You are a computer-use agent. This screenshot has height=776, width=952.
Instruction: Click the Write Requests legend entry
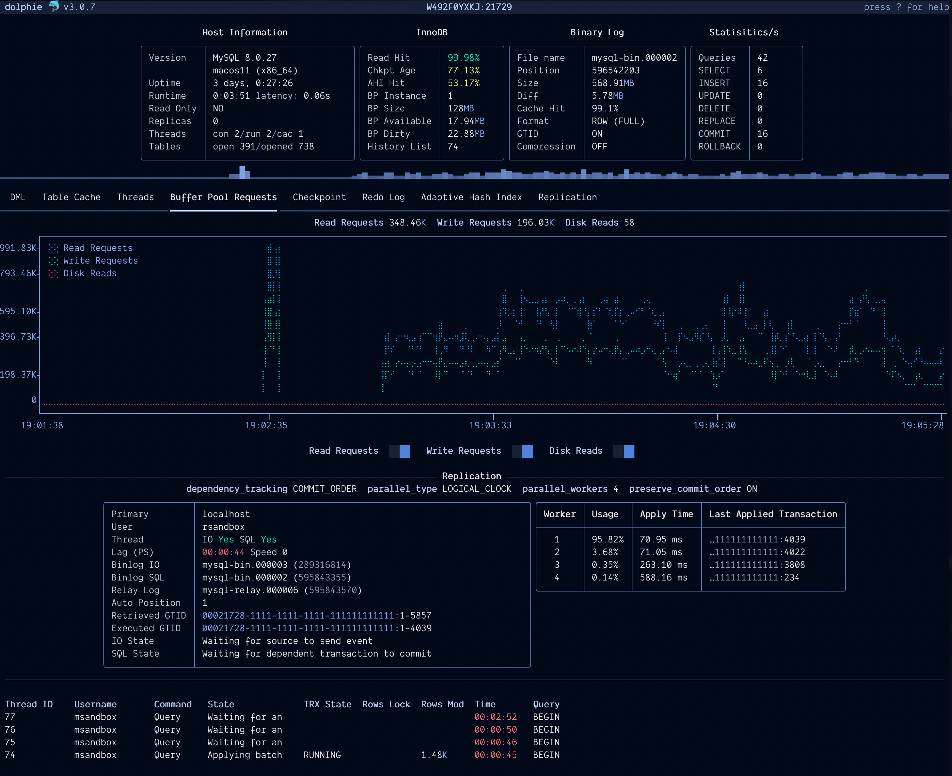tap(100, 261)
